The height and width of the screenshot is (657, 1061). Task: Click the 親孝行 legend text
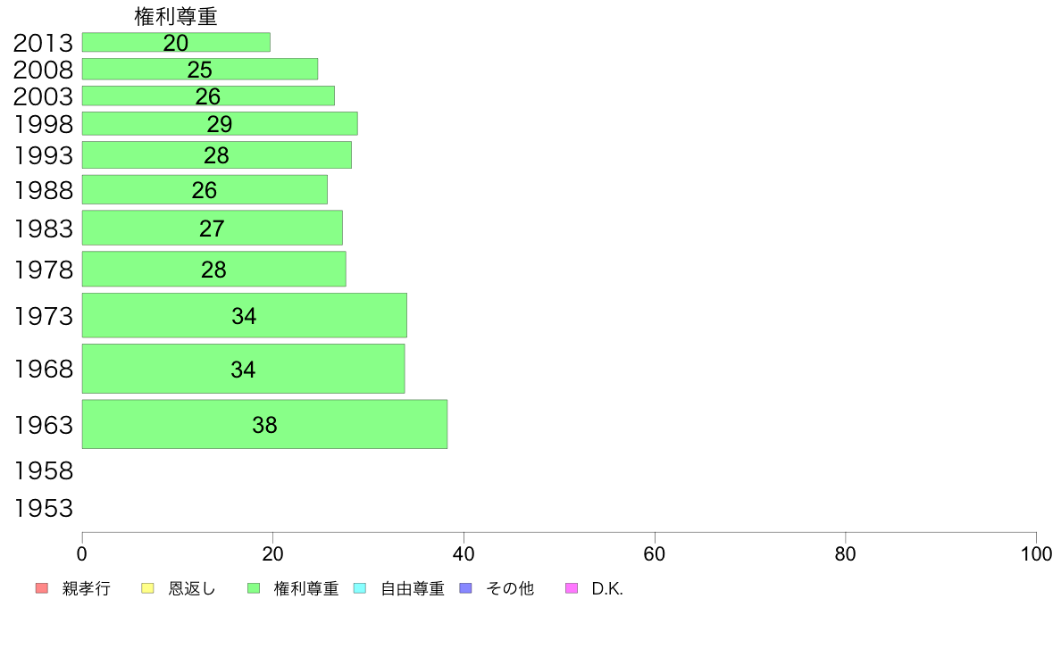[x=86, y=588]
